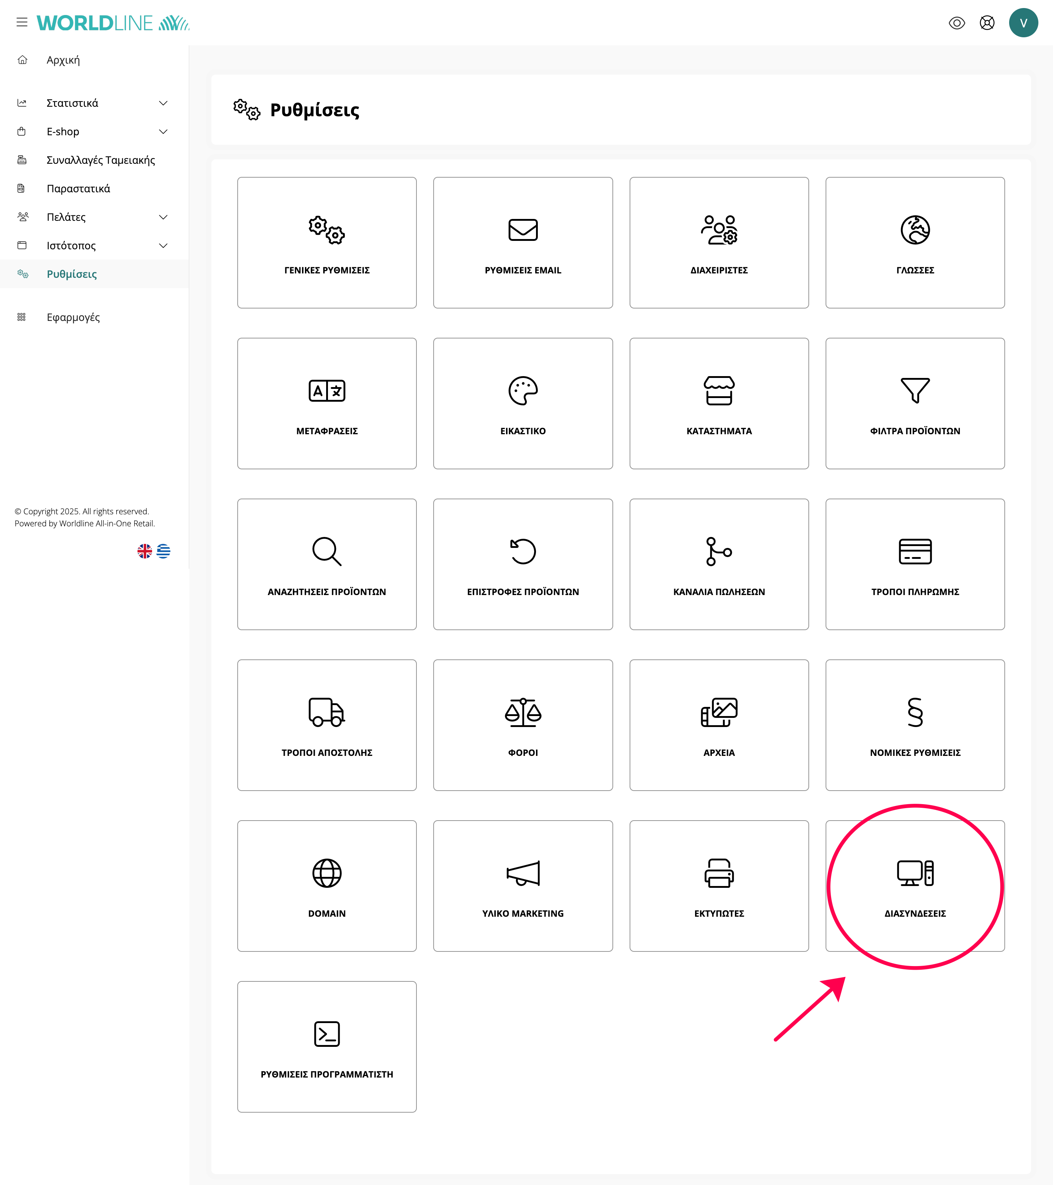1053x1185 pixels.
Task: Open the ΔΙΑΣΥΝΔΕΣΕΙΣ integrations tile
Action: point(914,885)
